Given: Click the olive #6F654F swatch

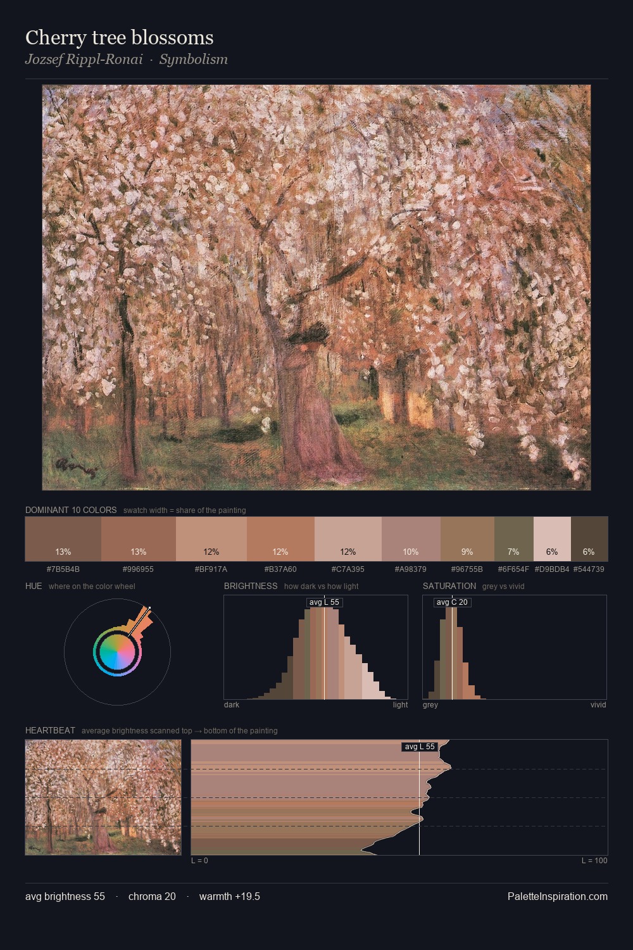Looking at the screenshot, I should (514, 539).
